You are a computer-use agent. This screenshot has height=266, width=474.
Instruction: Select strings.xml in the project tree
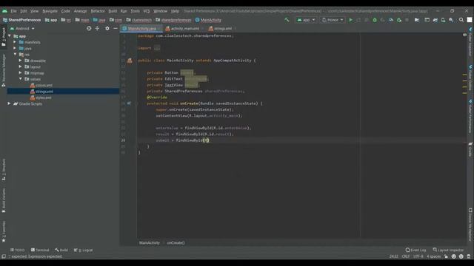pos(44,92)
